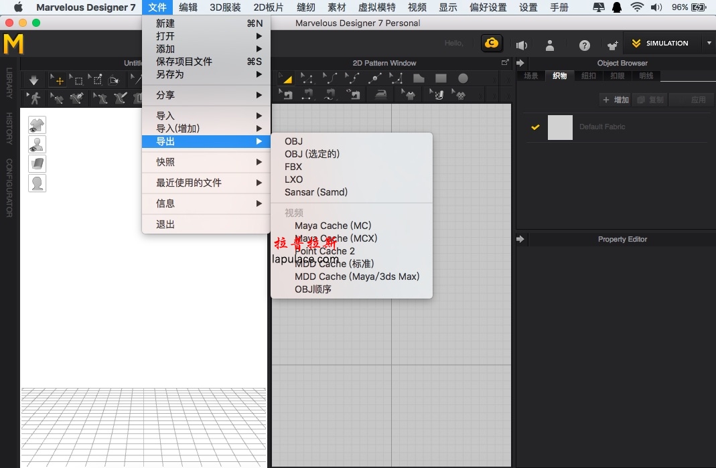Choose Sansar (Samd) export option
The height and width of the screenshot is (468, 716).
tap(352, 192)
